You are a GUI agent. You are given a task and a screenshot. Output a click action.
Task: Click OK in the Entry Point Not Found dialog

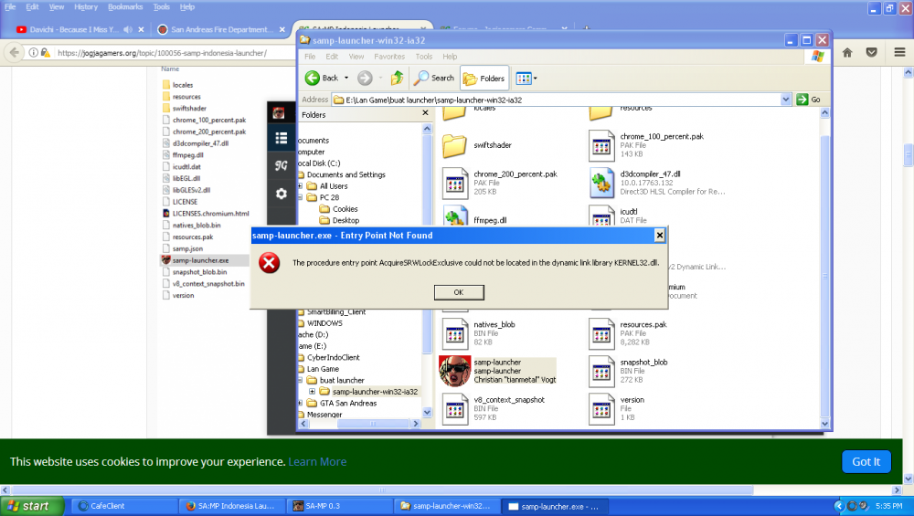tap(459, 292)
